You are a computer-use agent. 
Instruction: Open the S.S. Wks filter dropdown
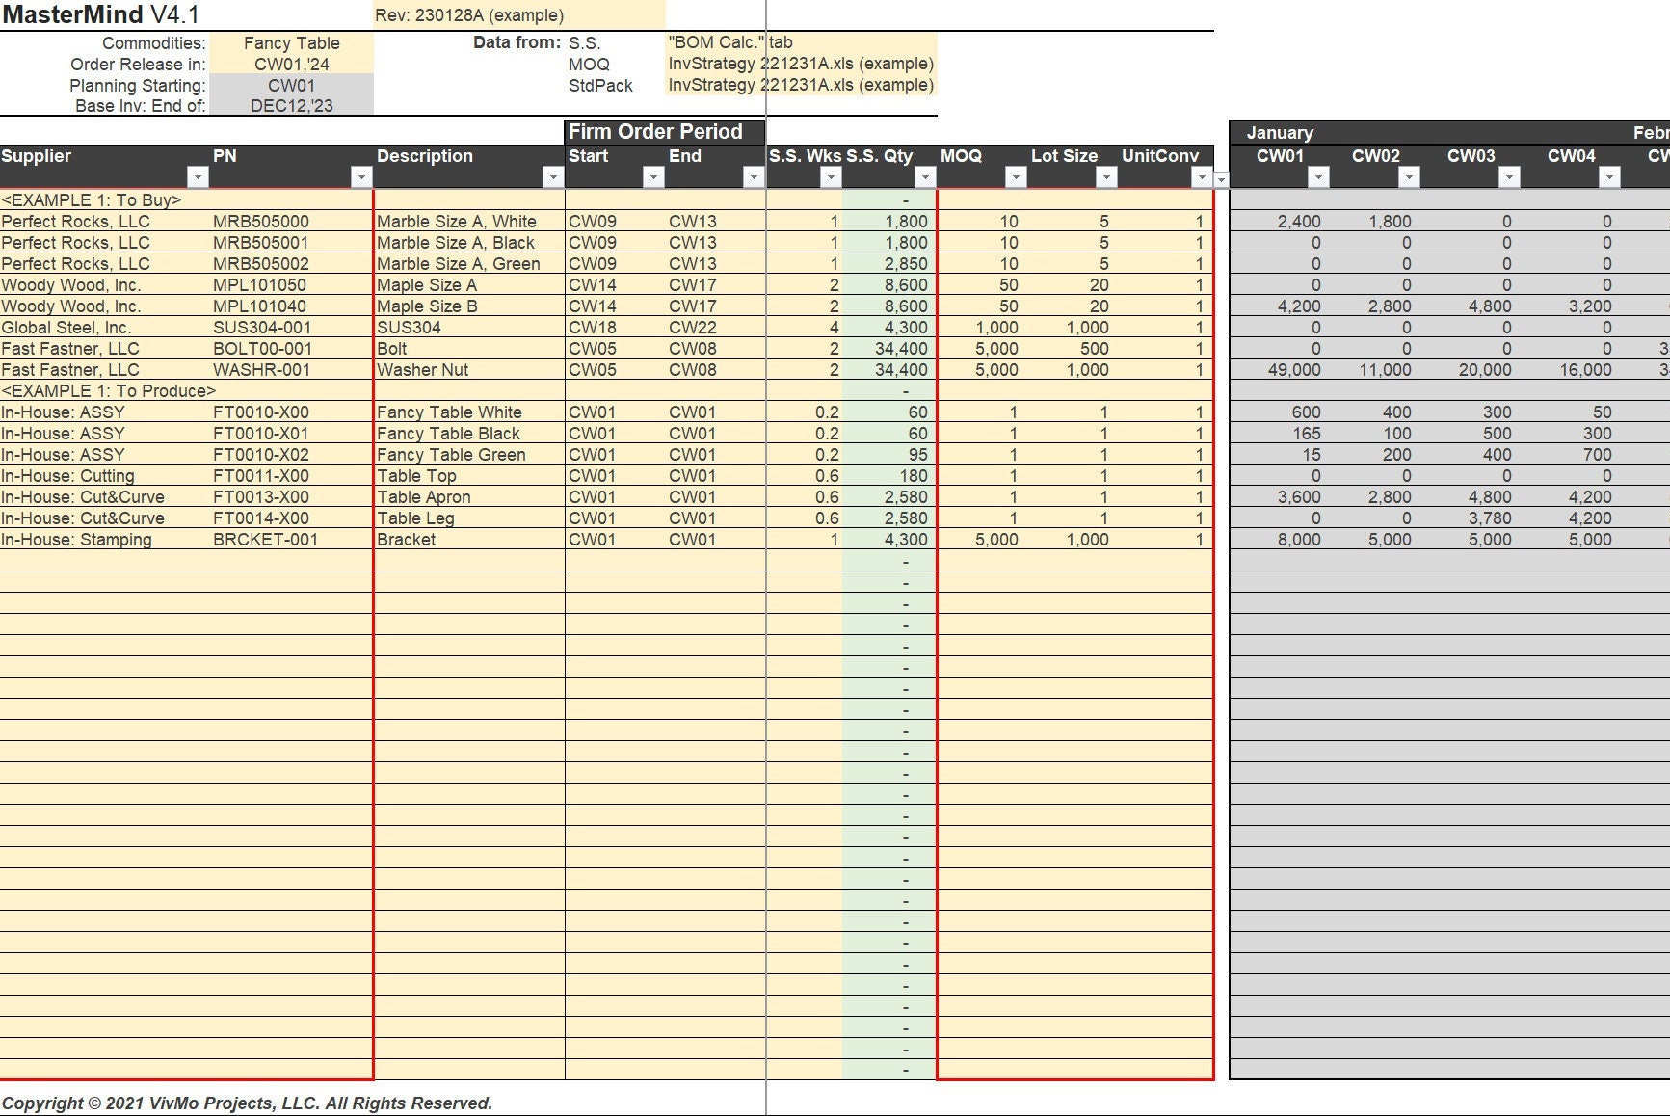829,176
